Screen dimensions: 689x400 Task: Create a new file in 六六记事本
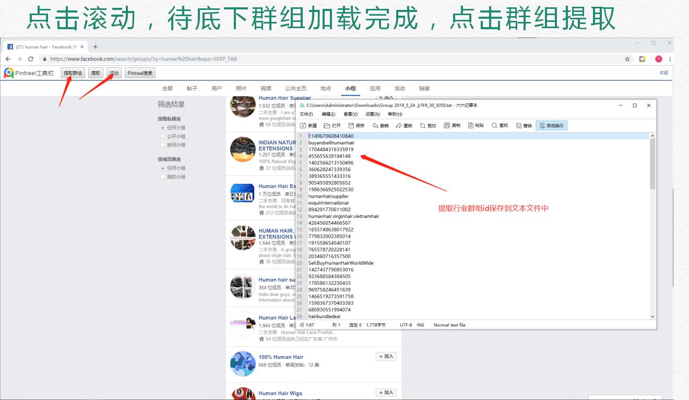click(x=308, y=125)
